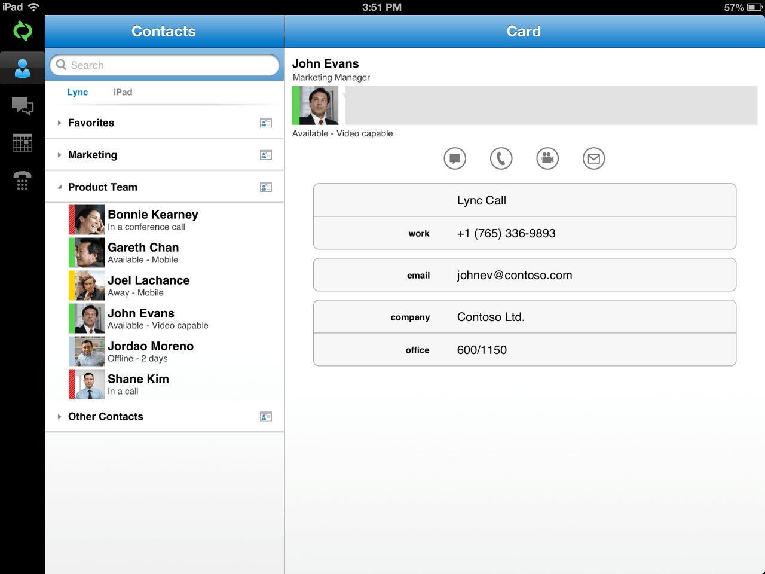Expand the Favorites group
The height and width of the screenshot is (574, 765).
coord(59,123)
